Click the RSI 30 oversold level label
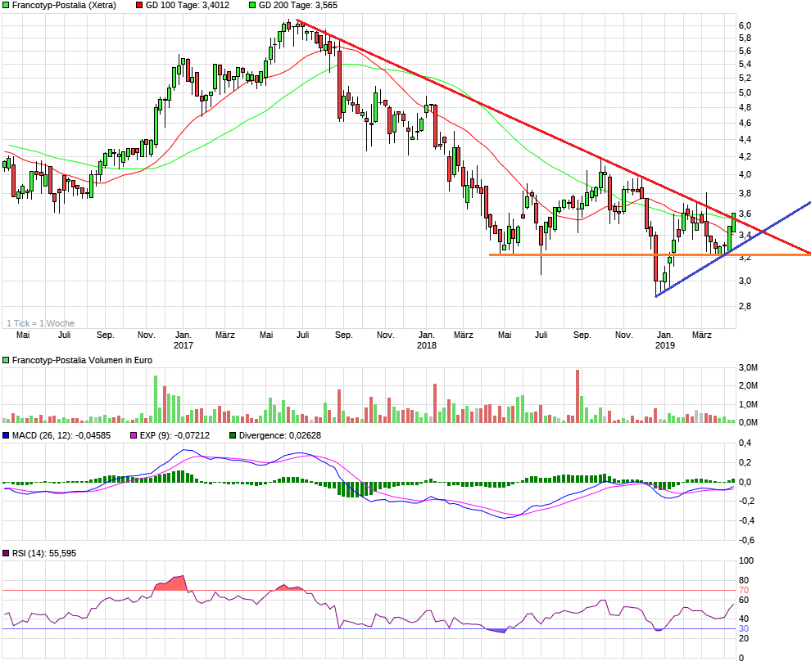 coord(744,629)
